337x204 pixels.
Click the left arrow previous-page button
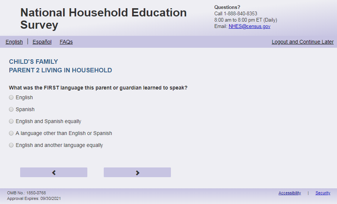tap(54, 172)
